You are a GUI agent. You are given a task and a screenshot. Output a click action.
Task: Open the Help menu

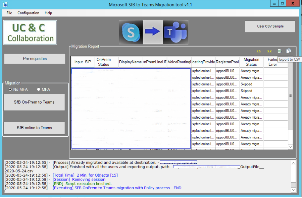[x=48, y=13]
